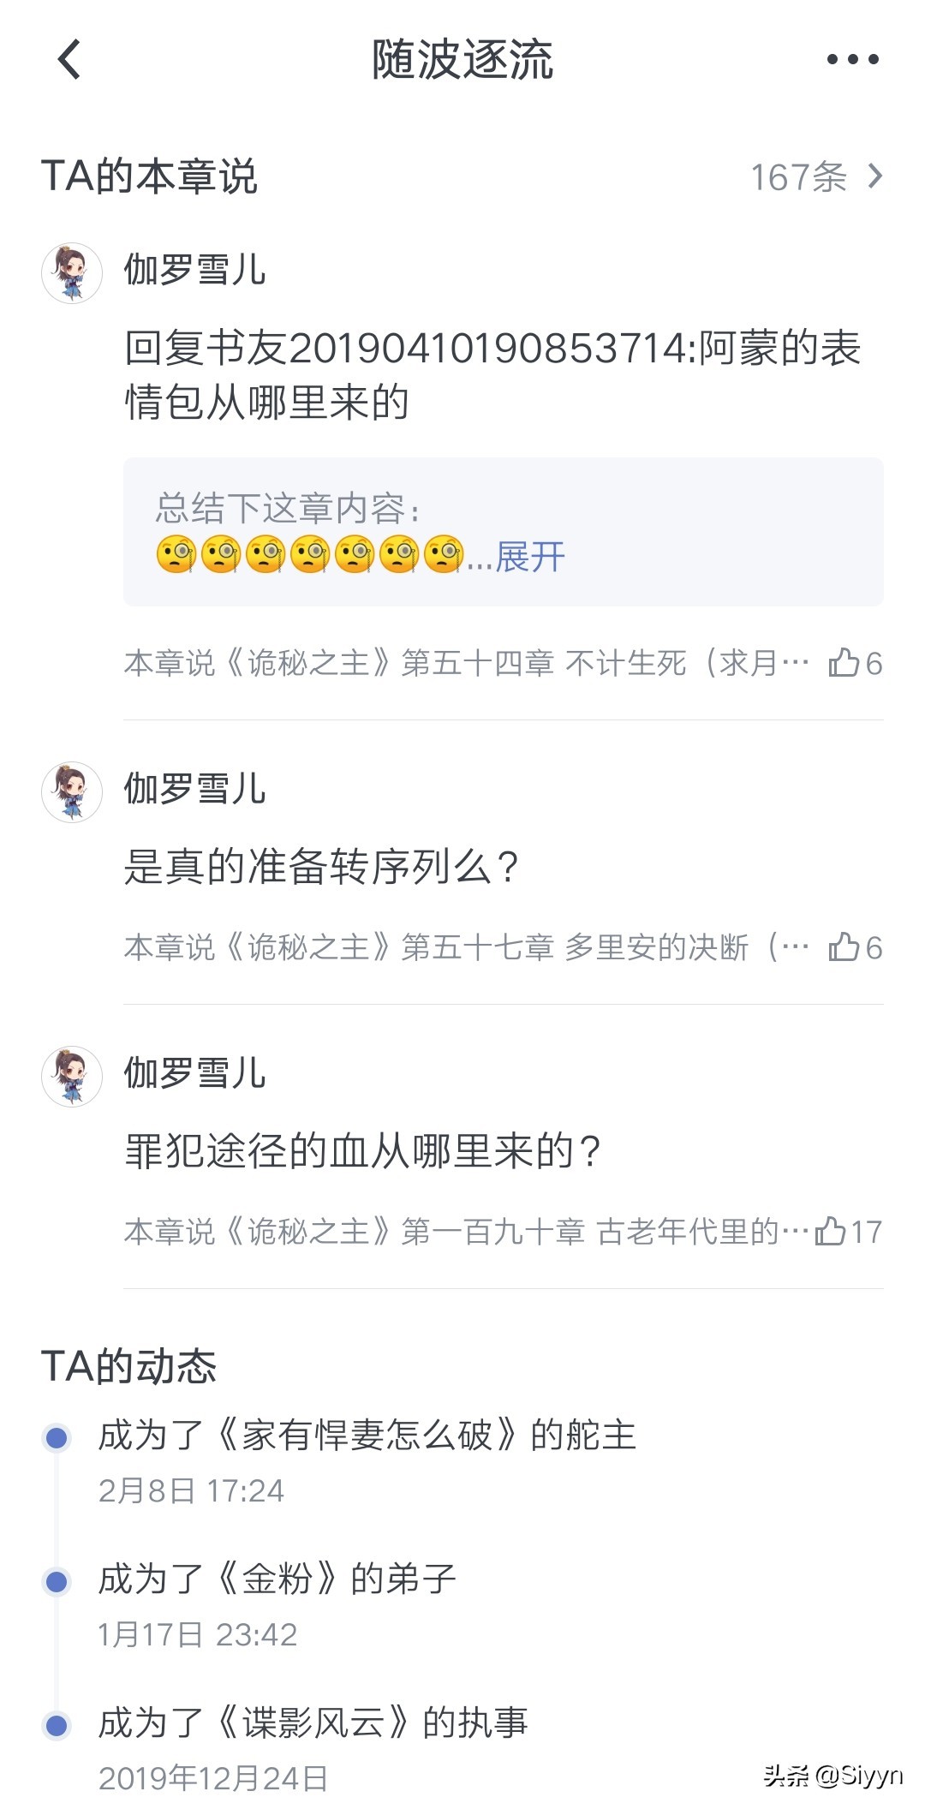The height and width of the screenshot is (1809, 925).
Task: Tap the first 伽罗雪儿 avatar
Action: tap(72, 273)
